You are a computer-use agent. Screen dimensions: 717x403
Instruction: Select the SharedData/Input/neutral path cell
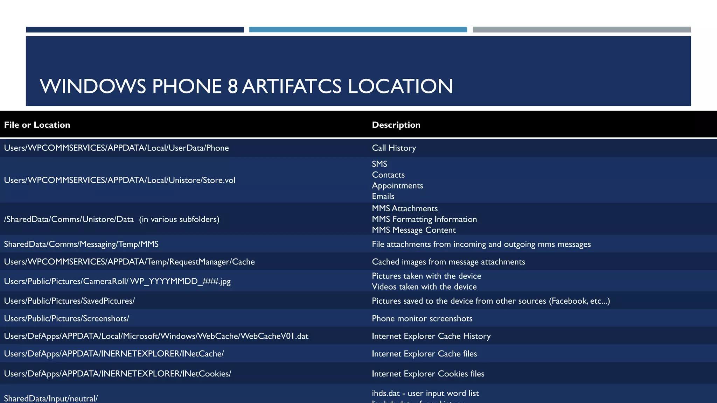(x=51, y=398)
